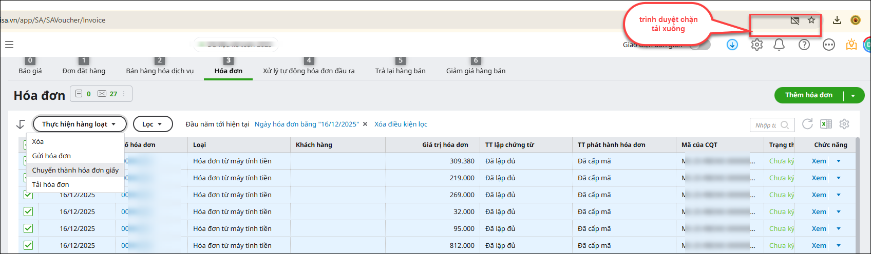Open the browser profile avatar
Image resolution: width=871 pixels, height=254 pixels.
click(x=856, y=20)
